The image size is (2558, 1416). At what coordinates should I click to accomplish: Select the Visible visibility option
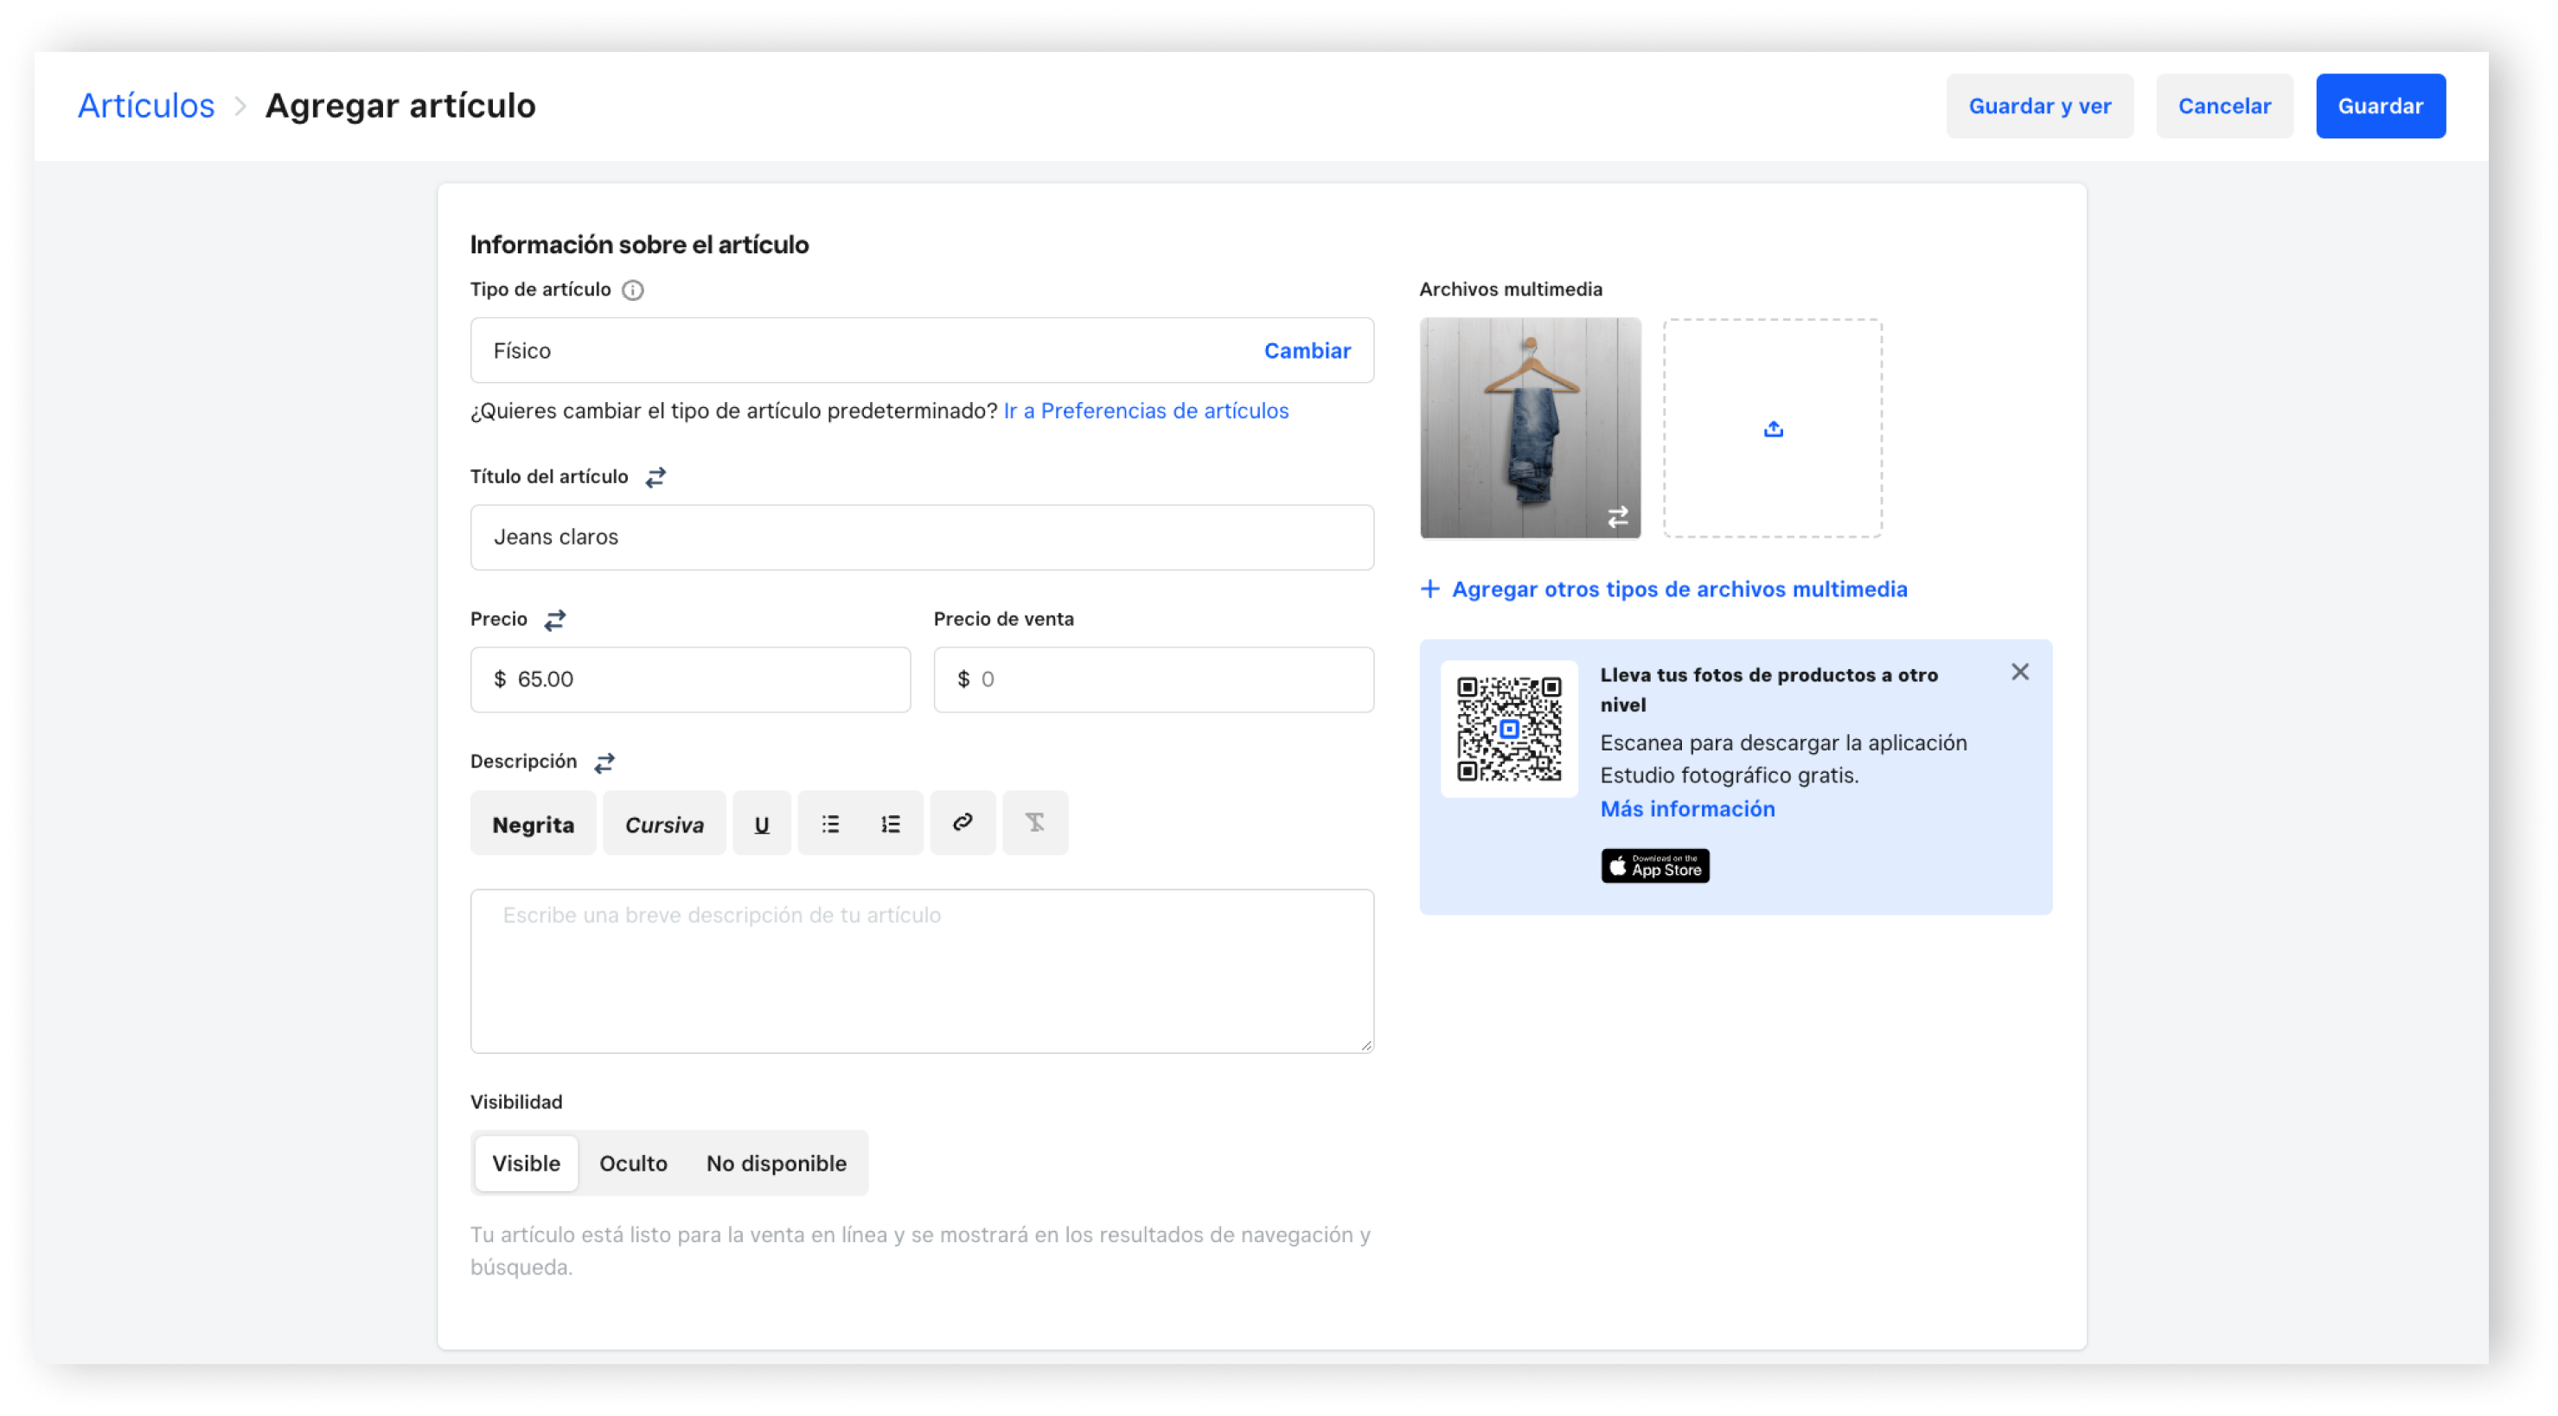[x=527, y=1164]
